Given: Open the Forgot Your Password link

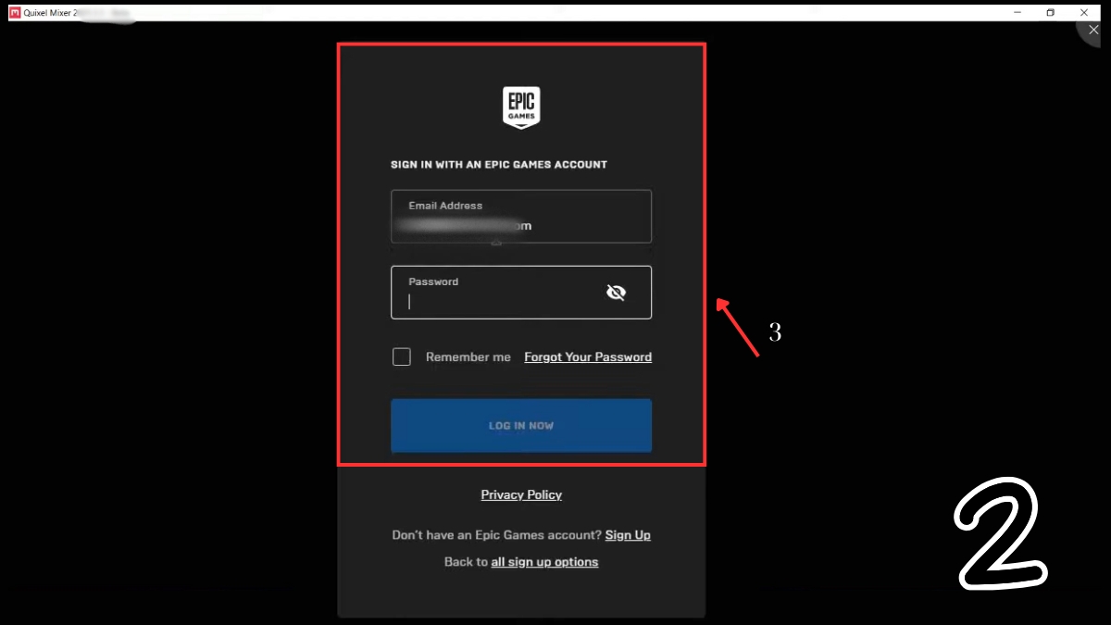Looking at the screenshot, I should tap(588, 356).
